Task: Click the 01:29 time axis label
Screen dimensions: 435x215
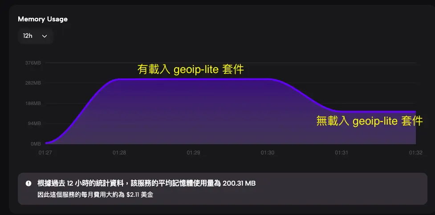Action: 193,153
